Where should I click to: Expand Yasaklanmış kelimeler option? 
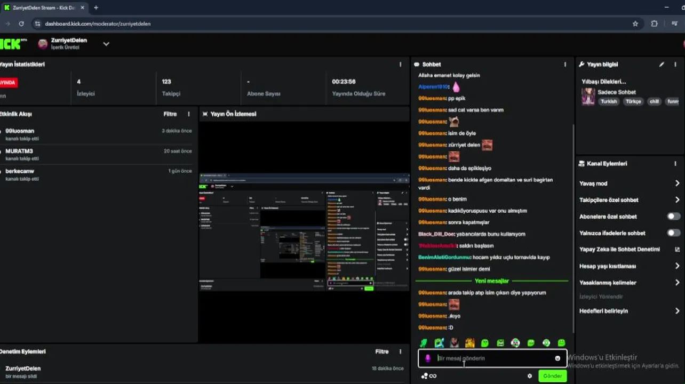coord(677,283)
